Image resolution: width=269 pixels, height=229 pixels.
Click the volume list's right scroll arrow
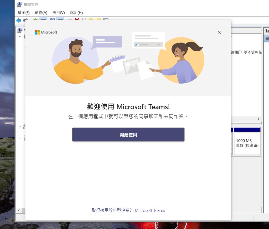258,119
